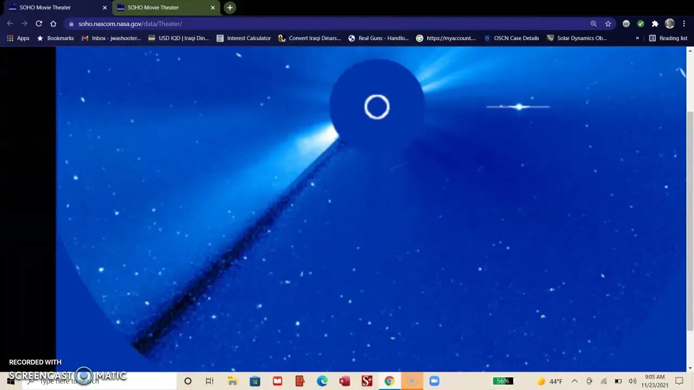Open the Real Guns bookmark

click(378, 38)
